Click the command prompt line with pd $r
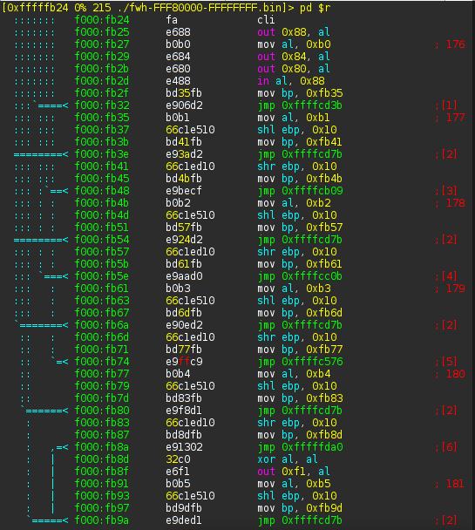 pyautogui.click(x=166, y=8)
